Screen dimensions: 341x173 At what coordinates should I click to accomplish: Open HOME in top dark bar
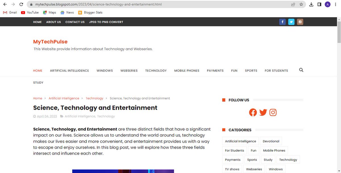tap(38, 22)
